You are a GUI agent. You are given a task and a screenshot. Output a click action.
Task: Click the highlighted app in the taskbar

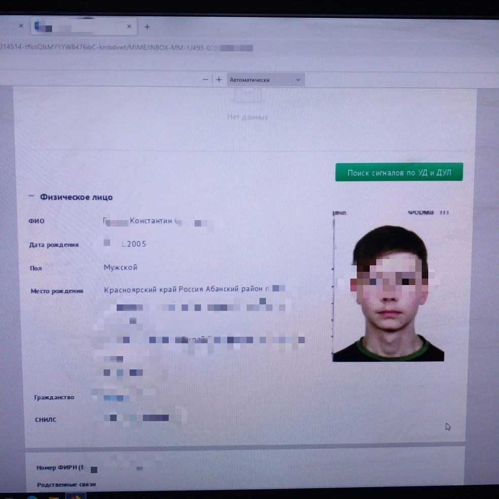(x=76, y=495)
